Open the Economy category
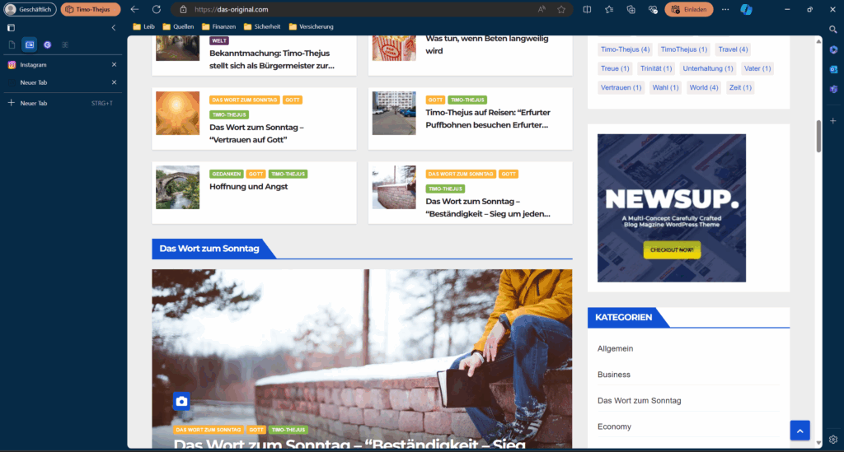 tap(614, 426)
